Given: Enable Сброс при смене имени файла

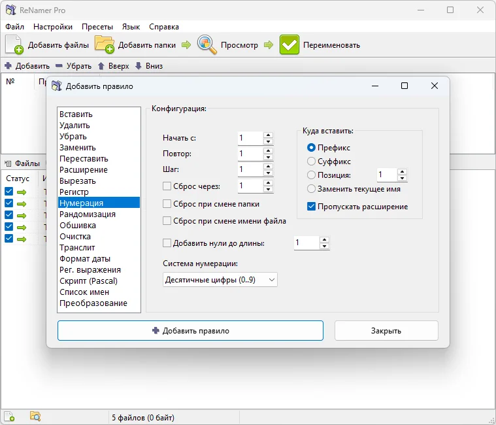Looking at the screenshot, I should [167, 220].
